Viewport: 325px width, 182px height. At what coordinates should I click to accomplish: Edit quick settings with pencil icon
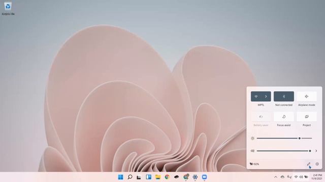[309, 164]
